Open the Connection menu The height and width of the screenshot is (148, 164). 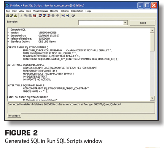pos(77,11)
